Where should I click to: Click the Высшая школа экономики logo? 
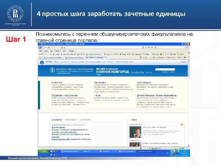point(71,70)
